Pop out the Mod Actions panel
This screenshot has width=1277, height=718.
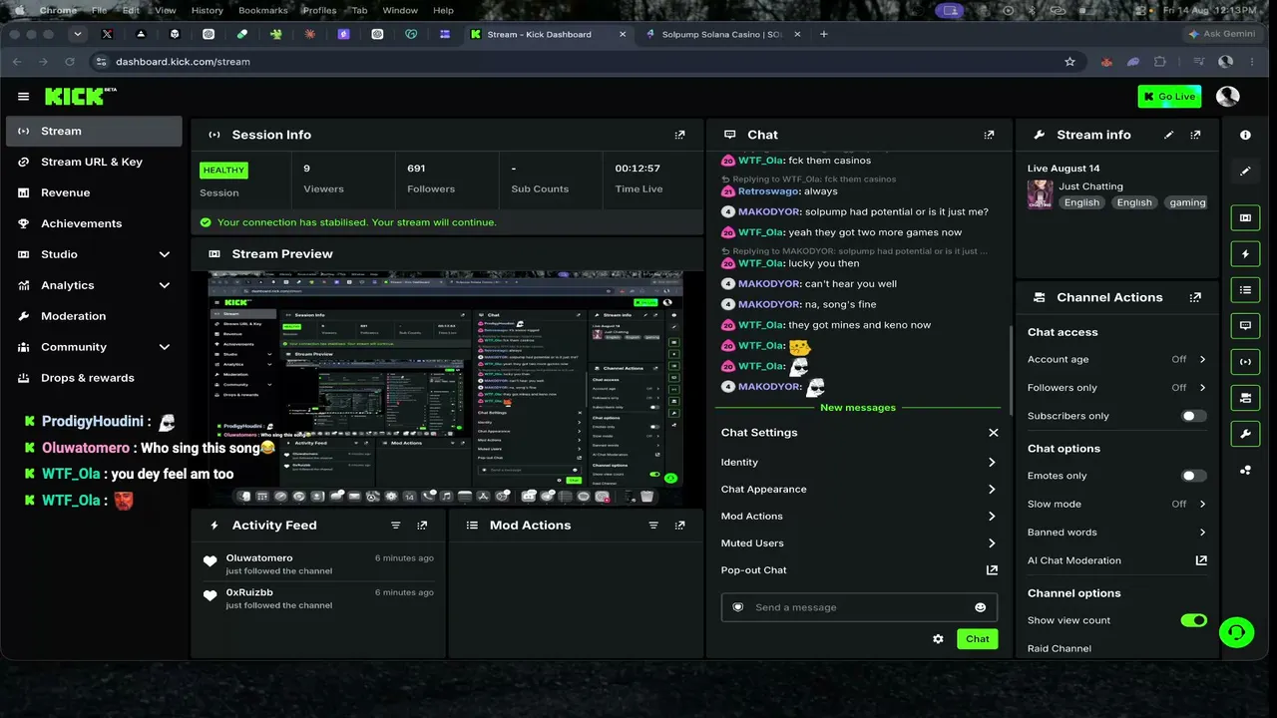click(680, 526)
